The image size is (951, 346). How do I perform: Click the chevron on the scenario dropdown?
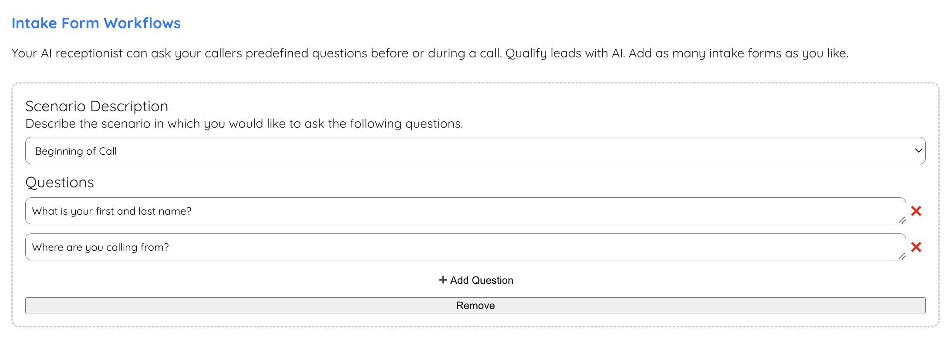[919, 150]
